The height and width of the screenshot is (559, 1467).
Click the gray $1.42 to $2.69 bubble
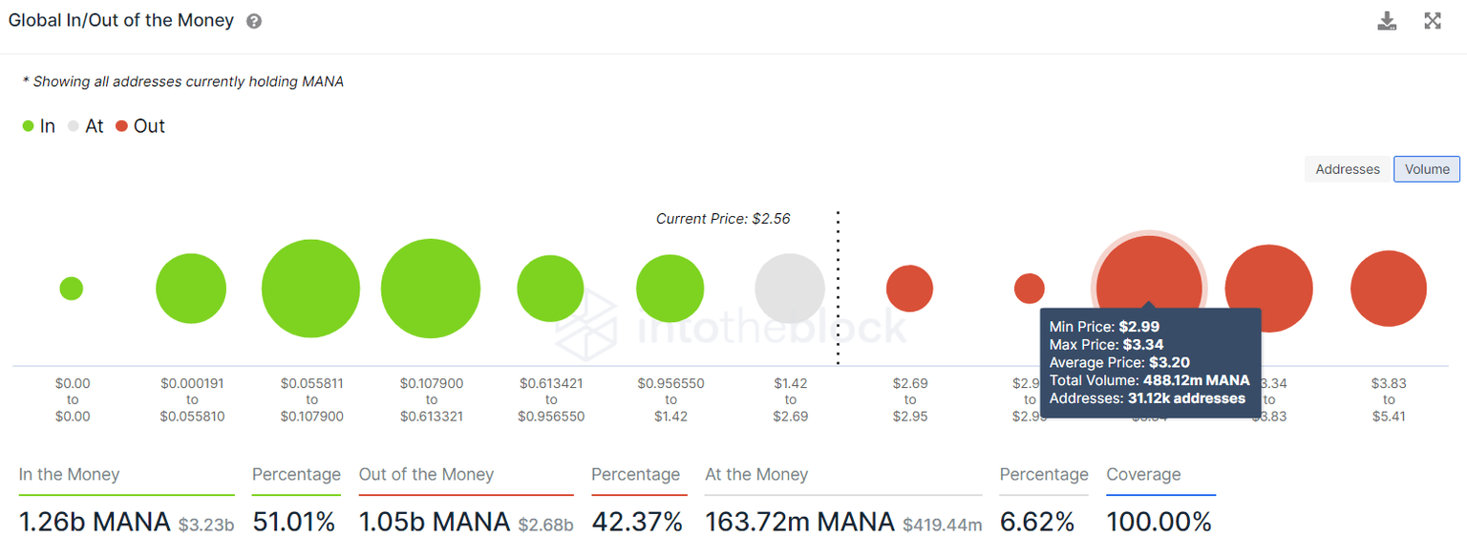click(790, 289)
